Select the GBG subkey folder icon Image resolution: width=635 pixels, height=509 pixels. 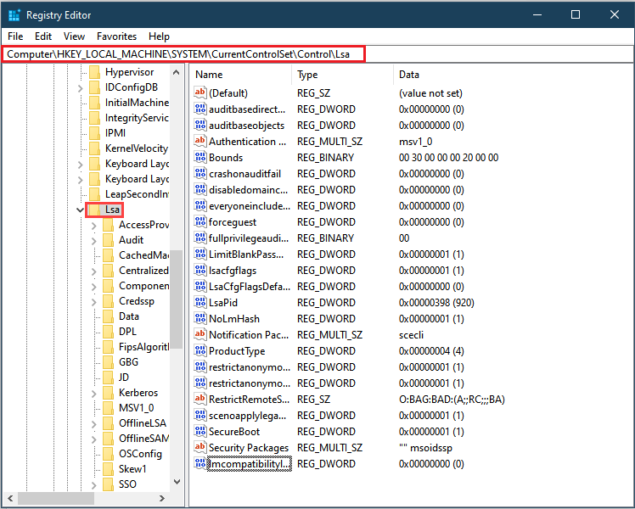[x=108, y=362]
